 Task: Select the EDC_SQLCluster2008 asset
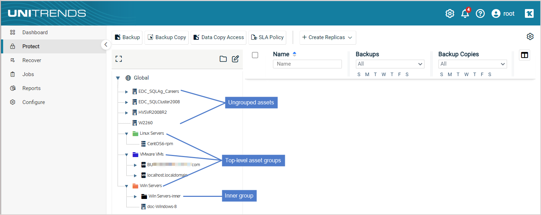pyautogui.click(x=159, y=102)
